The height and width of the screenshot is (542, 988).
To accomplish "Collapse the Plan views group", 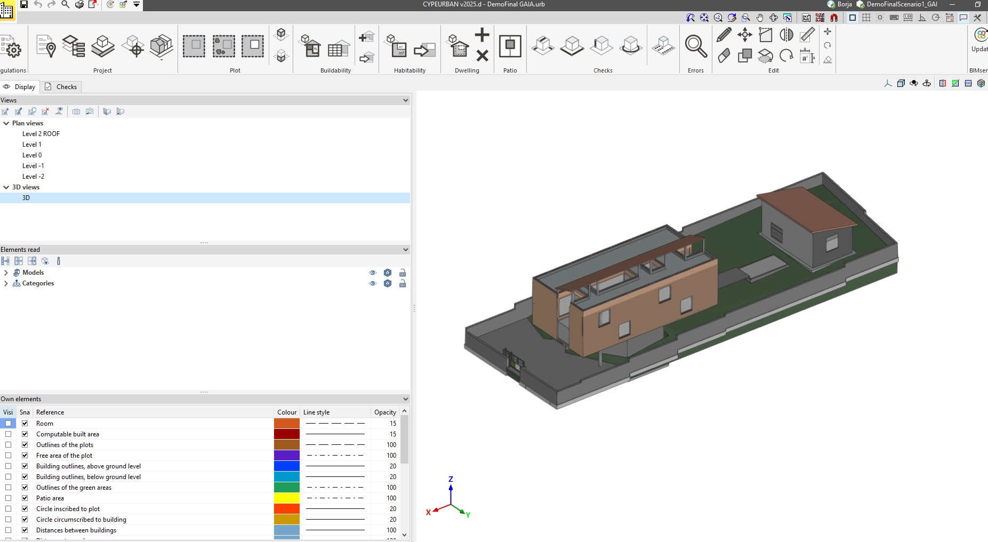I will [6, 123].
